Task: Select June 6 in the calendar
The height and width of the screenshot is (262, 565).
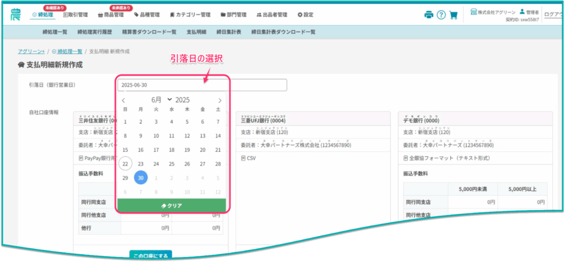Action: coord(202,122)
